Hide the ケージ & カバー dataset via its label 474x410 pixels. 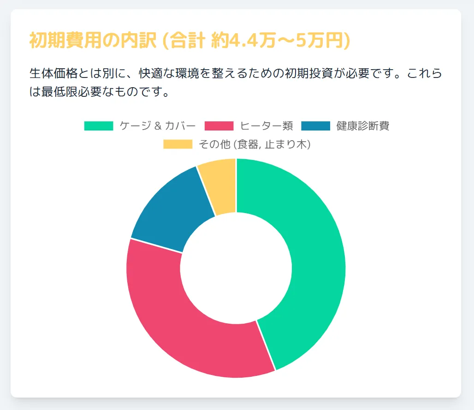(158, 126)
